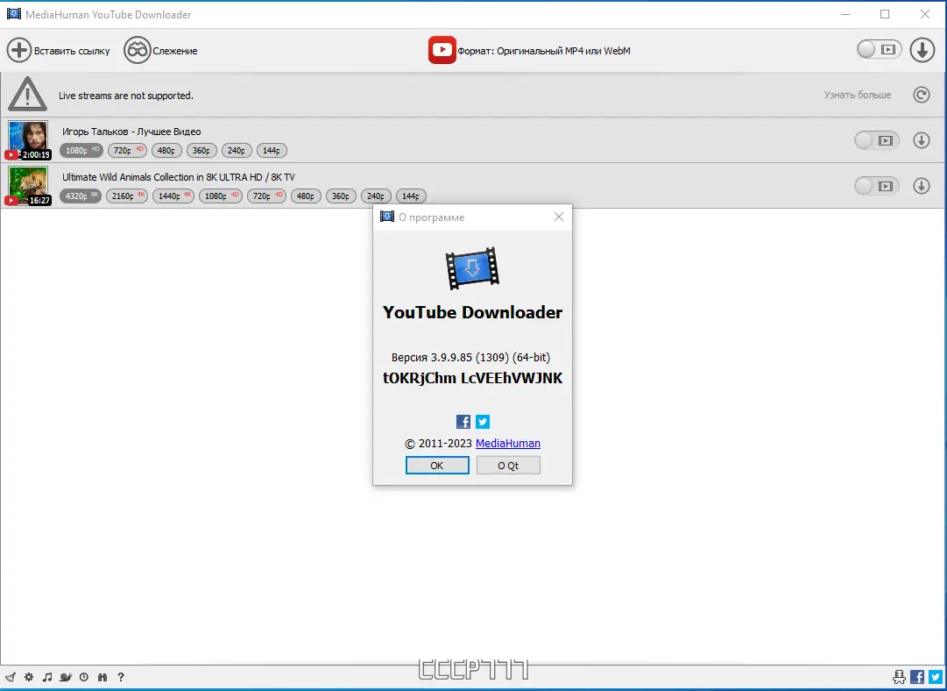The width and height of the screenshot is (947, 691).
Task: Choose 480p for Игорь Тальков video
Action: pos(166,151)
